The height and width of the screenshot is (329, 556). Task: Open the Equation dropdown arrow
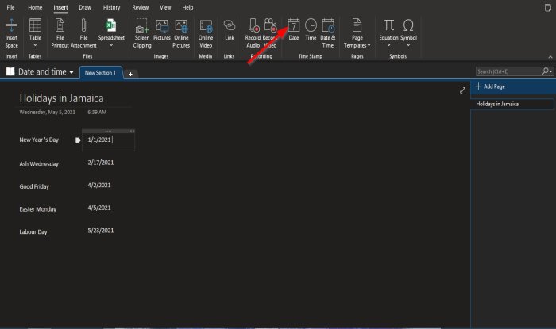coord(388,45)
